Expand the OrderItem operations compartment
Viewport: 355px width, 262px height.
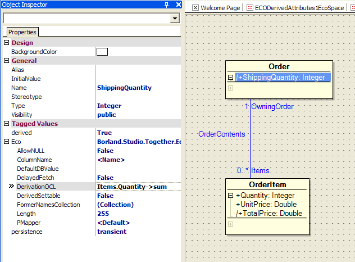[230, 224]
